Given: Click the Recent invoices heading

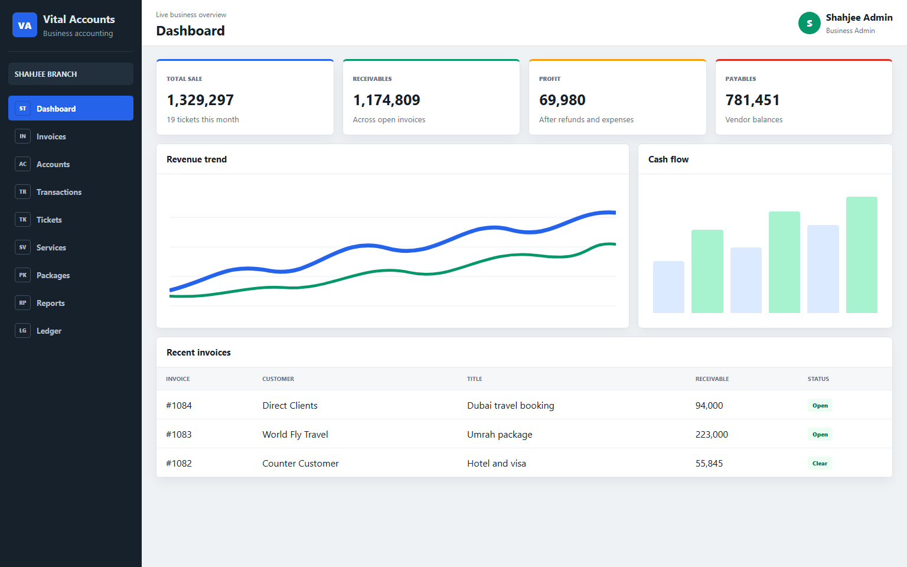Looking at the screenshot, I should point(198,352).
